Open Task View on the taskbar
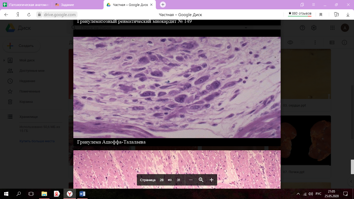This screenshot has width=354, height=199. (x=31, y=194)
